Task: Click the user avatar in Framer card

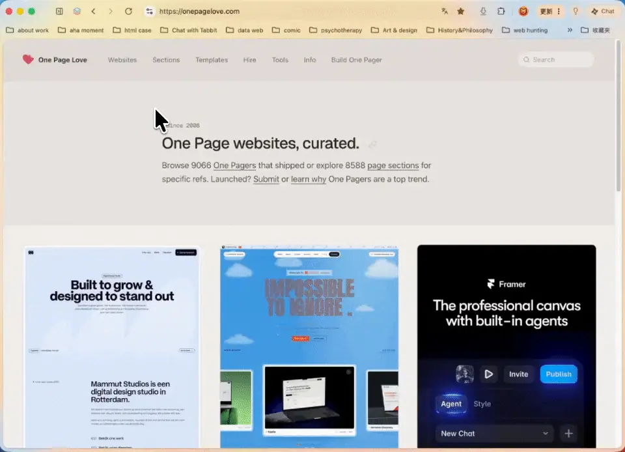Action: click(465, 374)
